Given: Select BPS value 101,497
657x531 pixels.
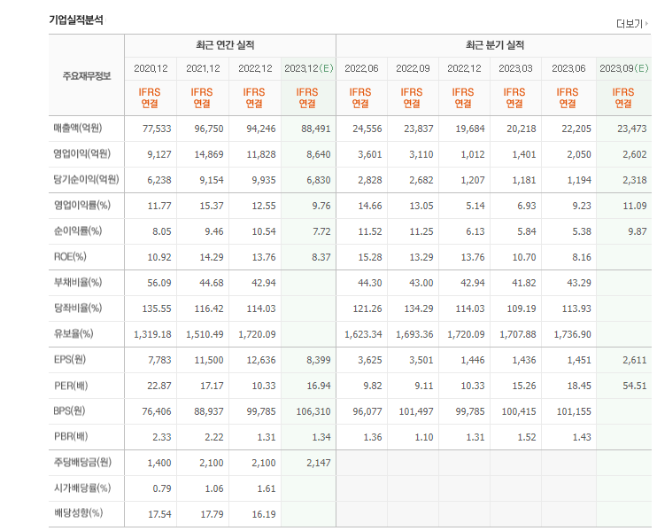Looking at the screenshot, I should tap(416, 411).
